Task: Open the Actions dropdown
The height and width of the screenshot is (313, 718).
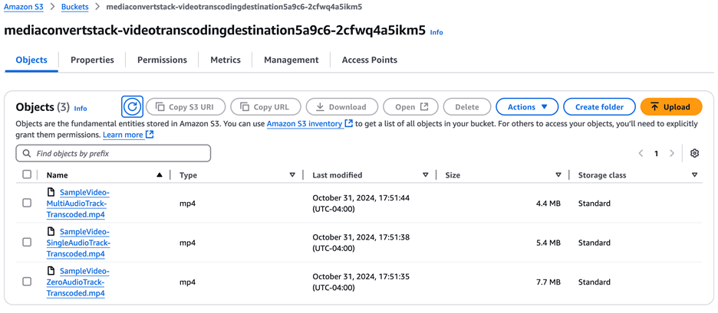Action: coord(527,107)
